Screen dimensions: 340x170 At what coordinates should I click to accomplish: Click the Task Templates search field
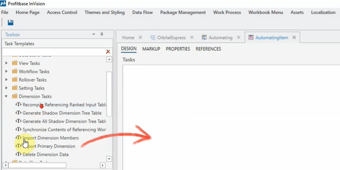pos(54,52)
